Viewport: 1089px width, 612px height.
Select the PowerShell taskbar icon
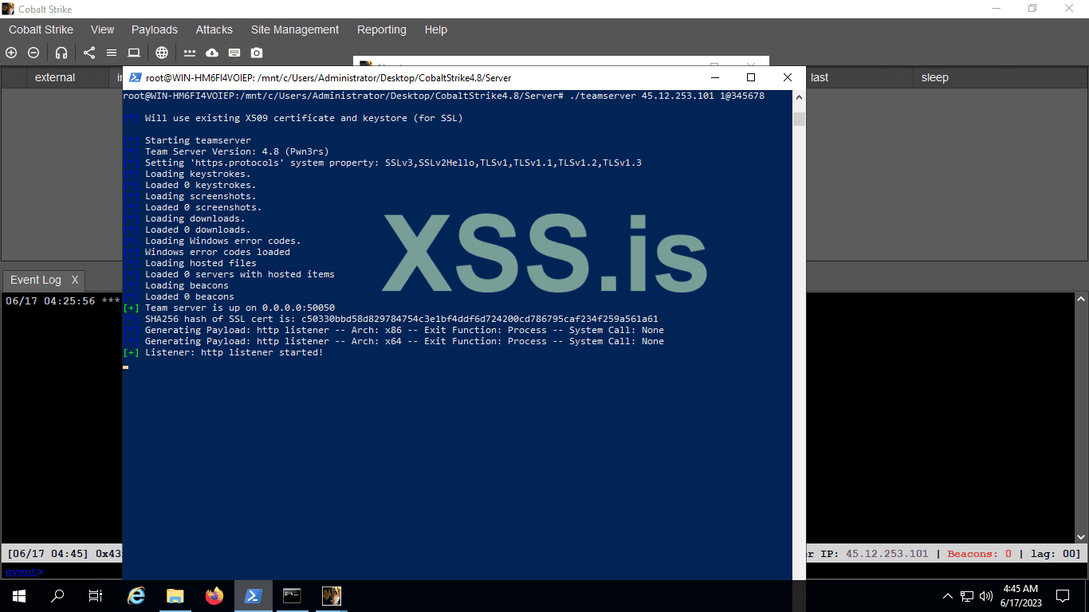pos(254,596)
